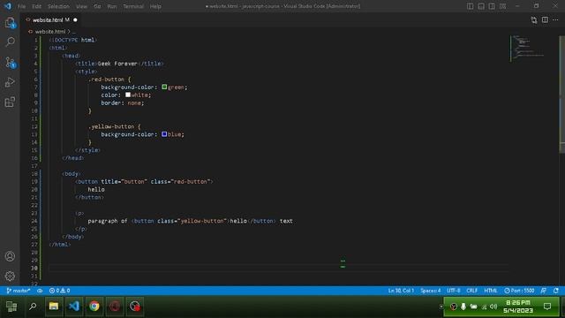The image size is (565, 318).
Task: Click website.html in the breadcrumb
Action: 50,32
